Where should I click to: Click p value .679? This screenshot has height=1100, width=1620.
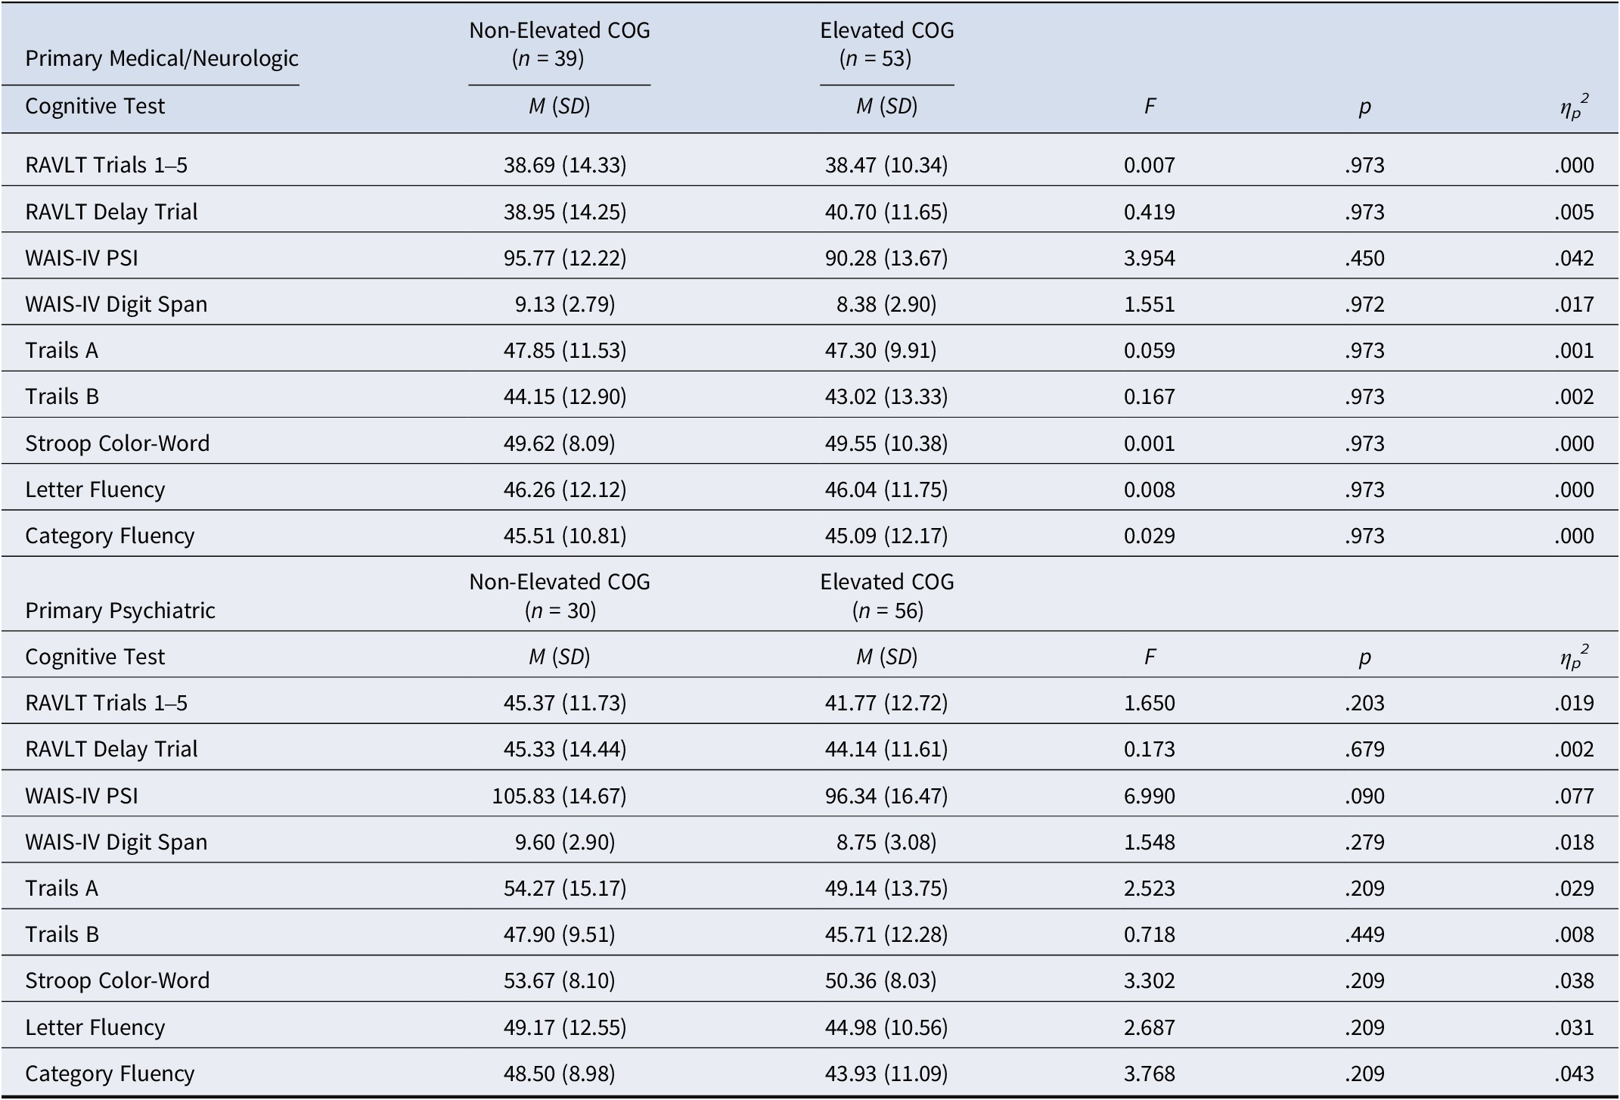click(x=1365, y=749)
